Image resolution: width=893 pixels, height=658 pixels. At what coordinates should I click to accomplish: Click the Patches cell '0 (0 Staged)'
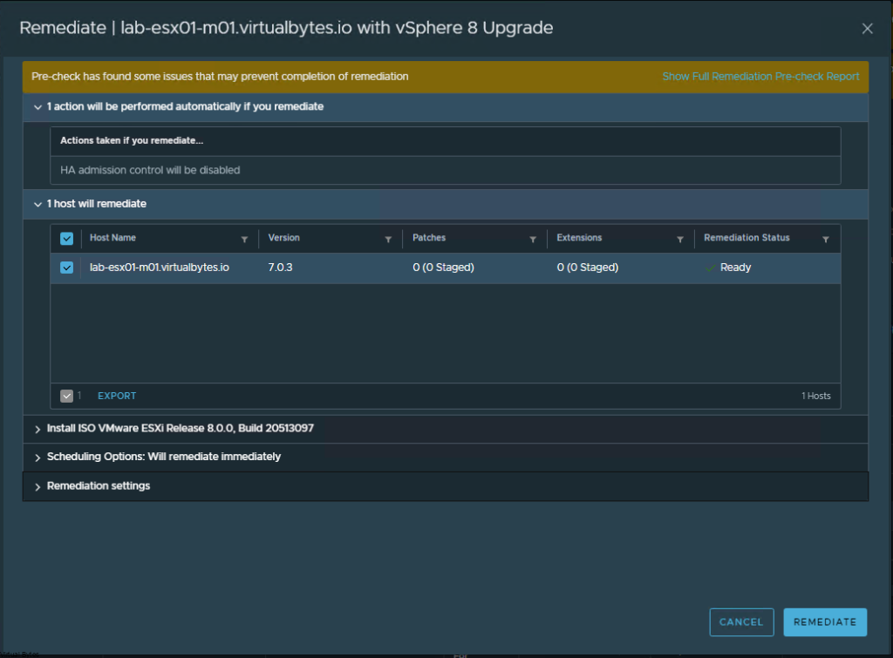(x=443, y=268)
